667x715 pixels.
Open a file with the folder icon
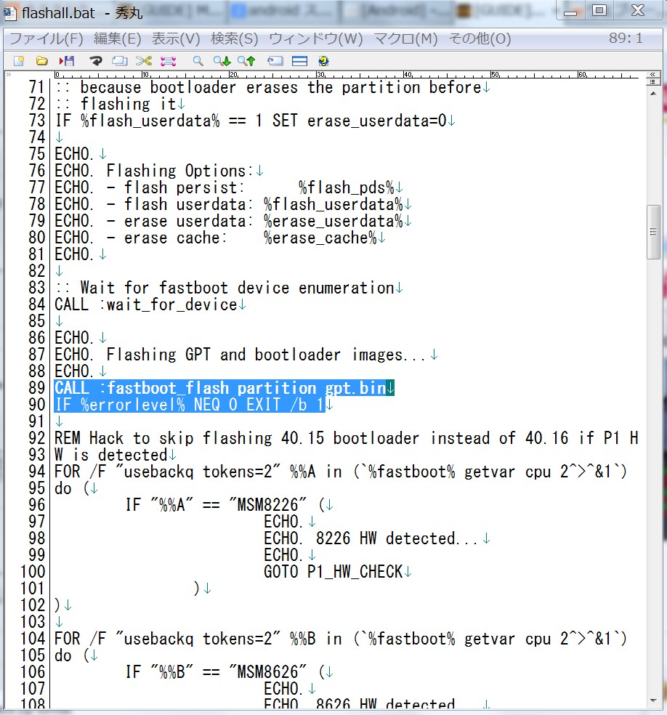(42, 60)
